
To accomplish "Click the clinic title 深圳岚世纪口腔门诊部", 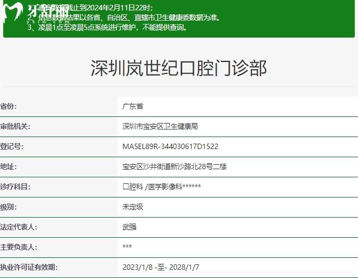I will (x=178, y=69).
